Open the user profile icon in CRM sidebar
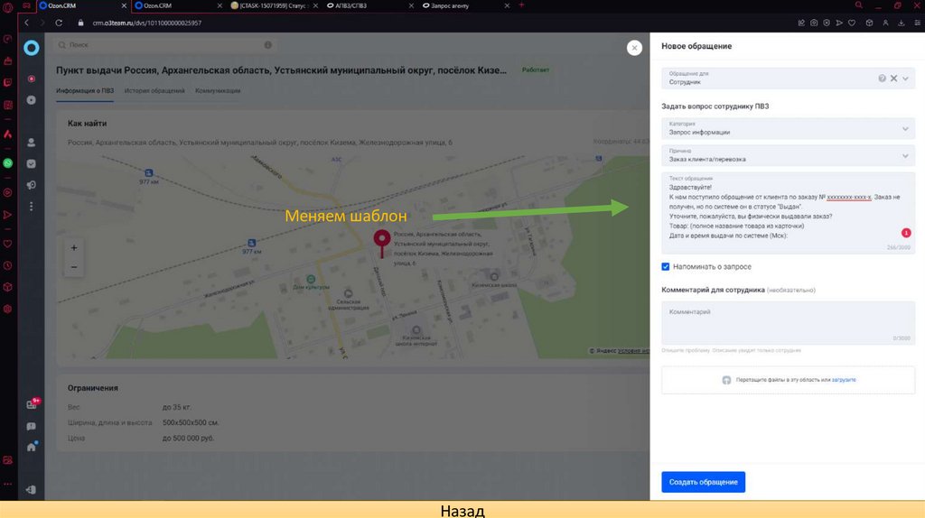 (32, 143)
